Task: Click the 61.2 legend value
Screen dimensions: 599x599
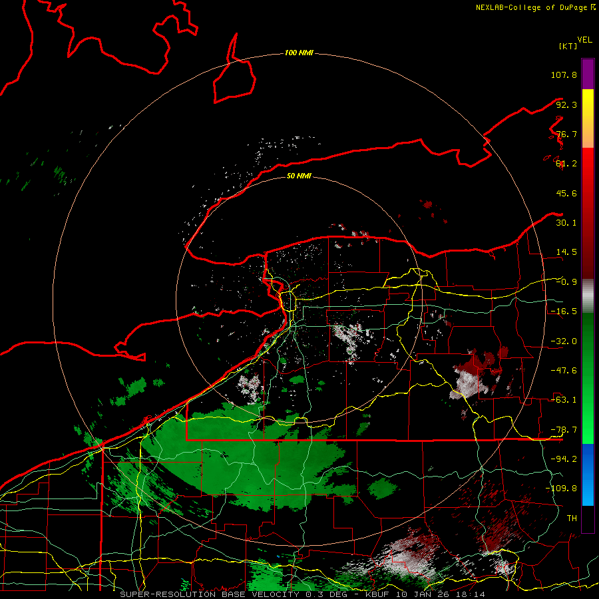Action: (x=566, y=164)
